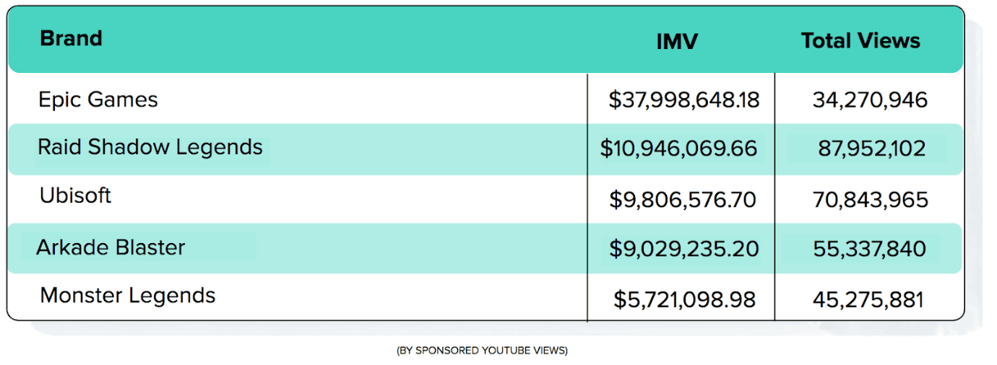The image size is (997, 365).
Task: Click the Brand column header
Action: click(x=71, y=38)
